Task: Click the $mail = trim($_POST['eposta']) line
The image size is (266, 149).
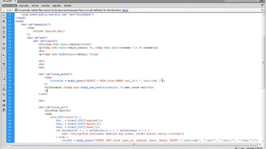Action: 79,124
